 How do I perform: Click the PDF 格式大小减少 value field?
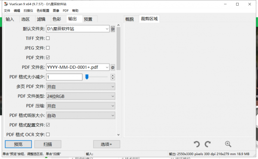point(64,77)
